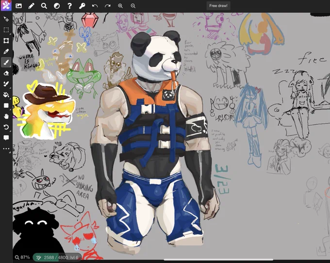Redo the action with the redo arrow

coord(108,6)
